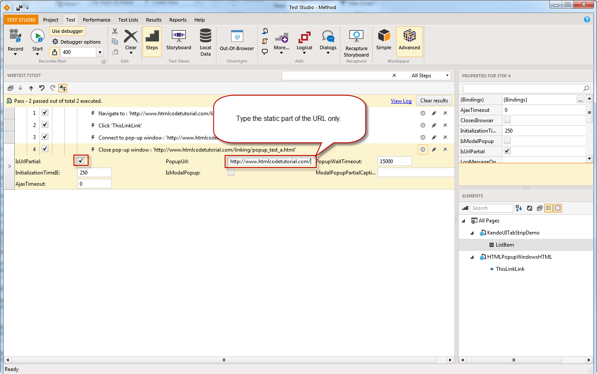Select ThisLinkLink in elements tree
Viewport: 597px width, 374px height.
point(510,269)
